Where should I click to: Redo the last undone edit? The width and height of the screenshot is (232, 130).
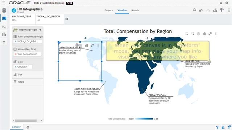point(208,10)
